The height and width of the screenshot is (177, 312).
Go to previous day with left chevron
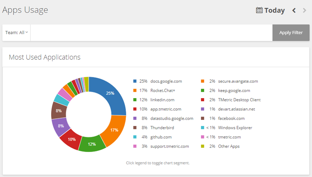[x=294, y=11]
